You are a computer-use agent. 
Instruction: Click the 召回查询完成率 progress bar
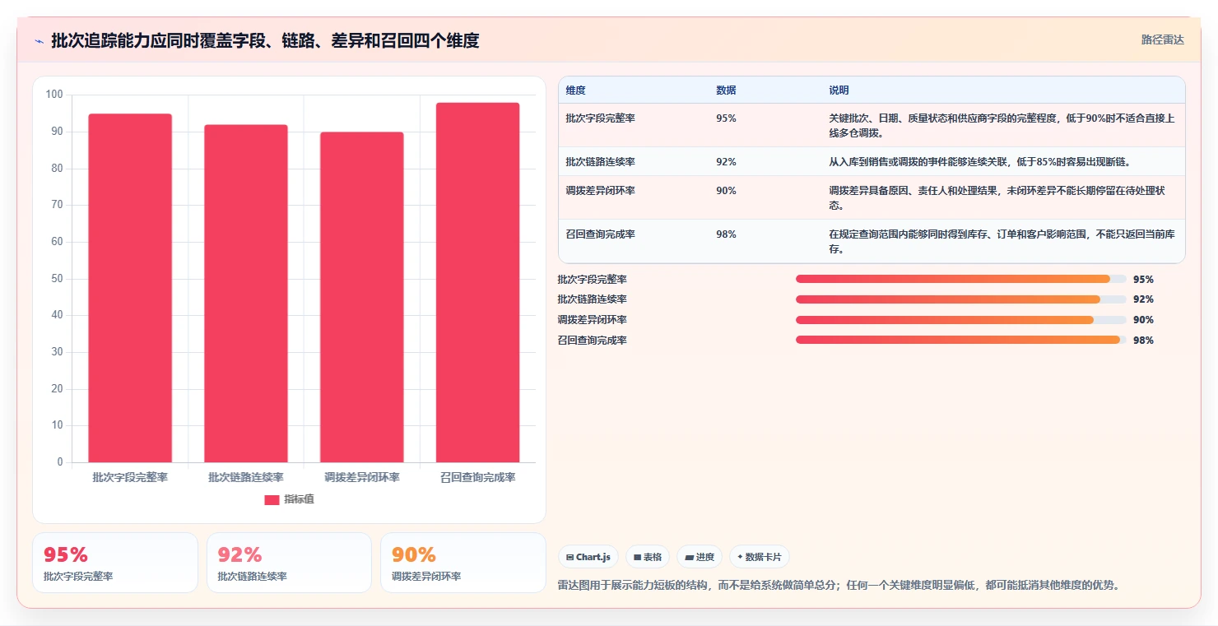(x=960, y=340)
